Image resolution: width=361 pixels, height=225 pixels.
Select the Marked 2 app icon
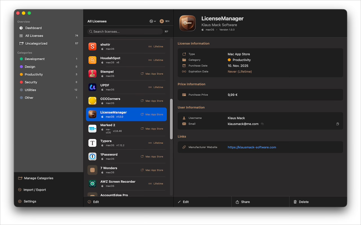(93, 129)
